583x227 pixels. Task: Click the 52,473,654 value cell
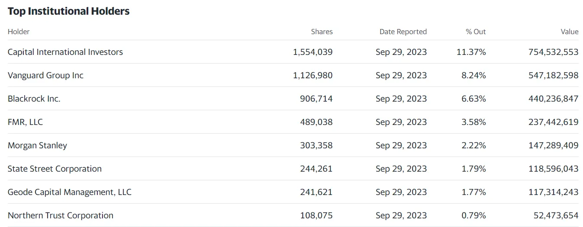click(556, 215)
